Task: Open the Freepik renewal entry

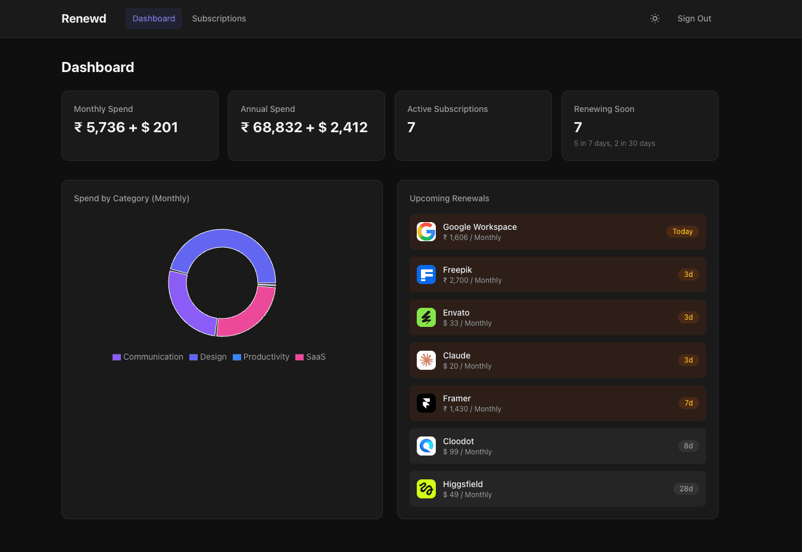Action: 557,275
